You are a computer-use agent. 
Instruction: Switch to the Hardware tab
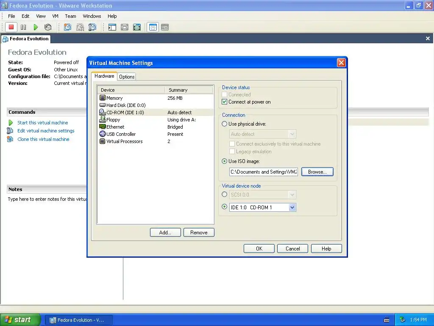point(104,76)
